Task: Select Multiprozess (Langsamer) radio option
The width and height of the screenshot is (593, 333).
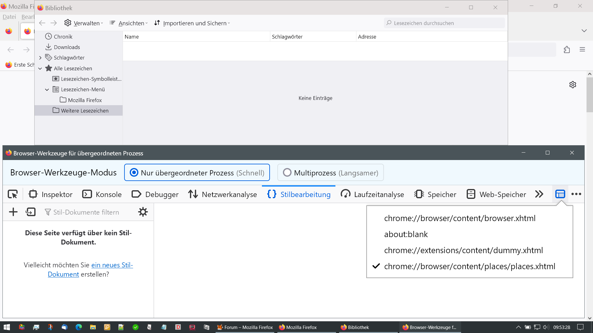Action: click(287, 173)
